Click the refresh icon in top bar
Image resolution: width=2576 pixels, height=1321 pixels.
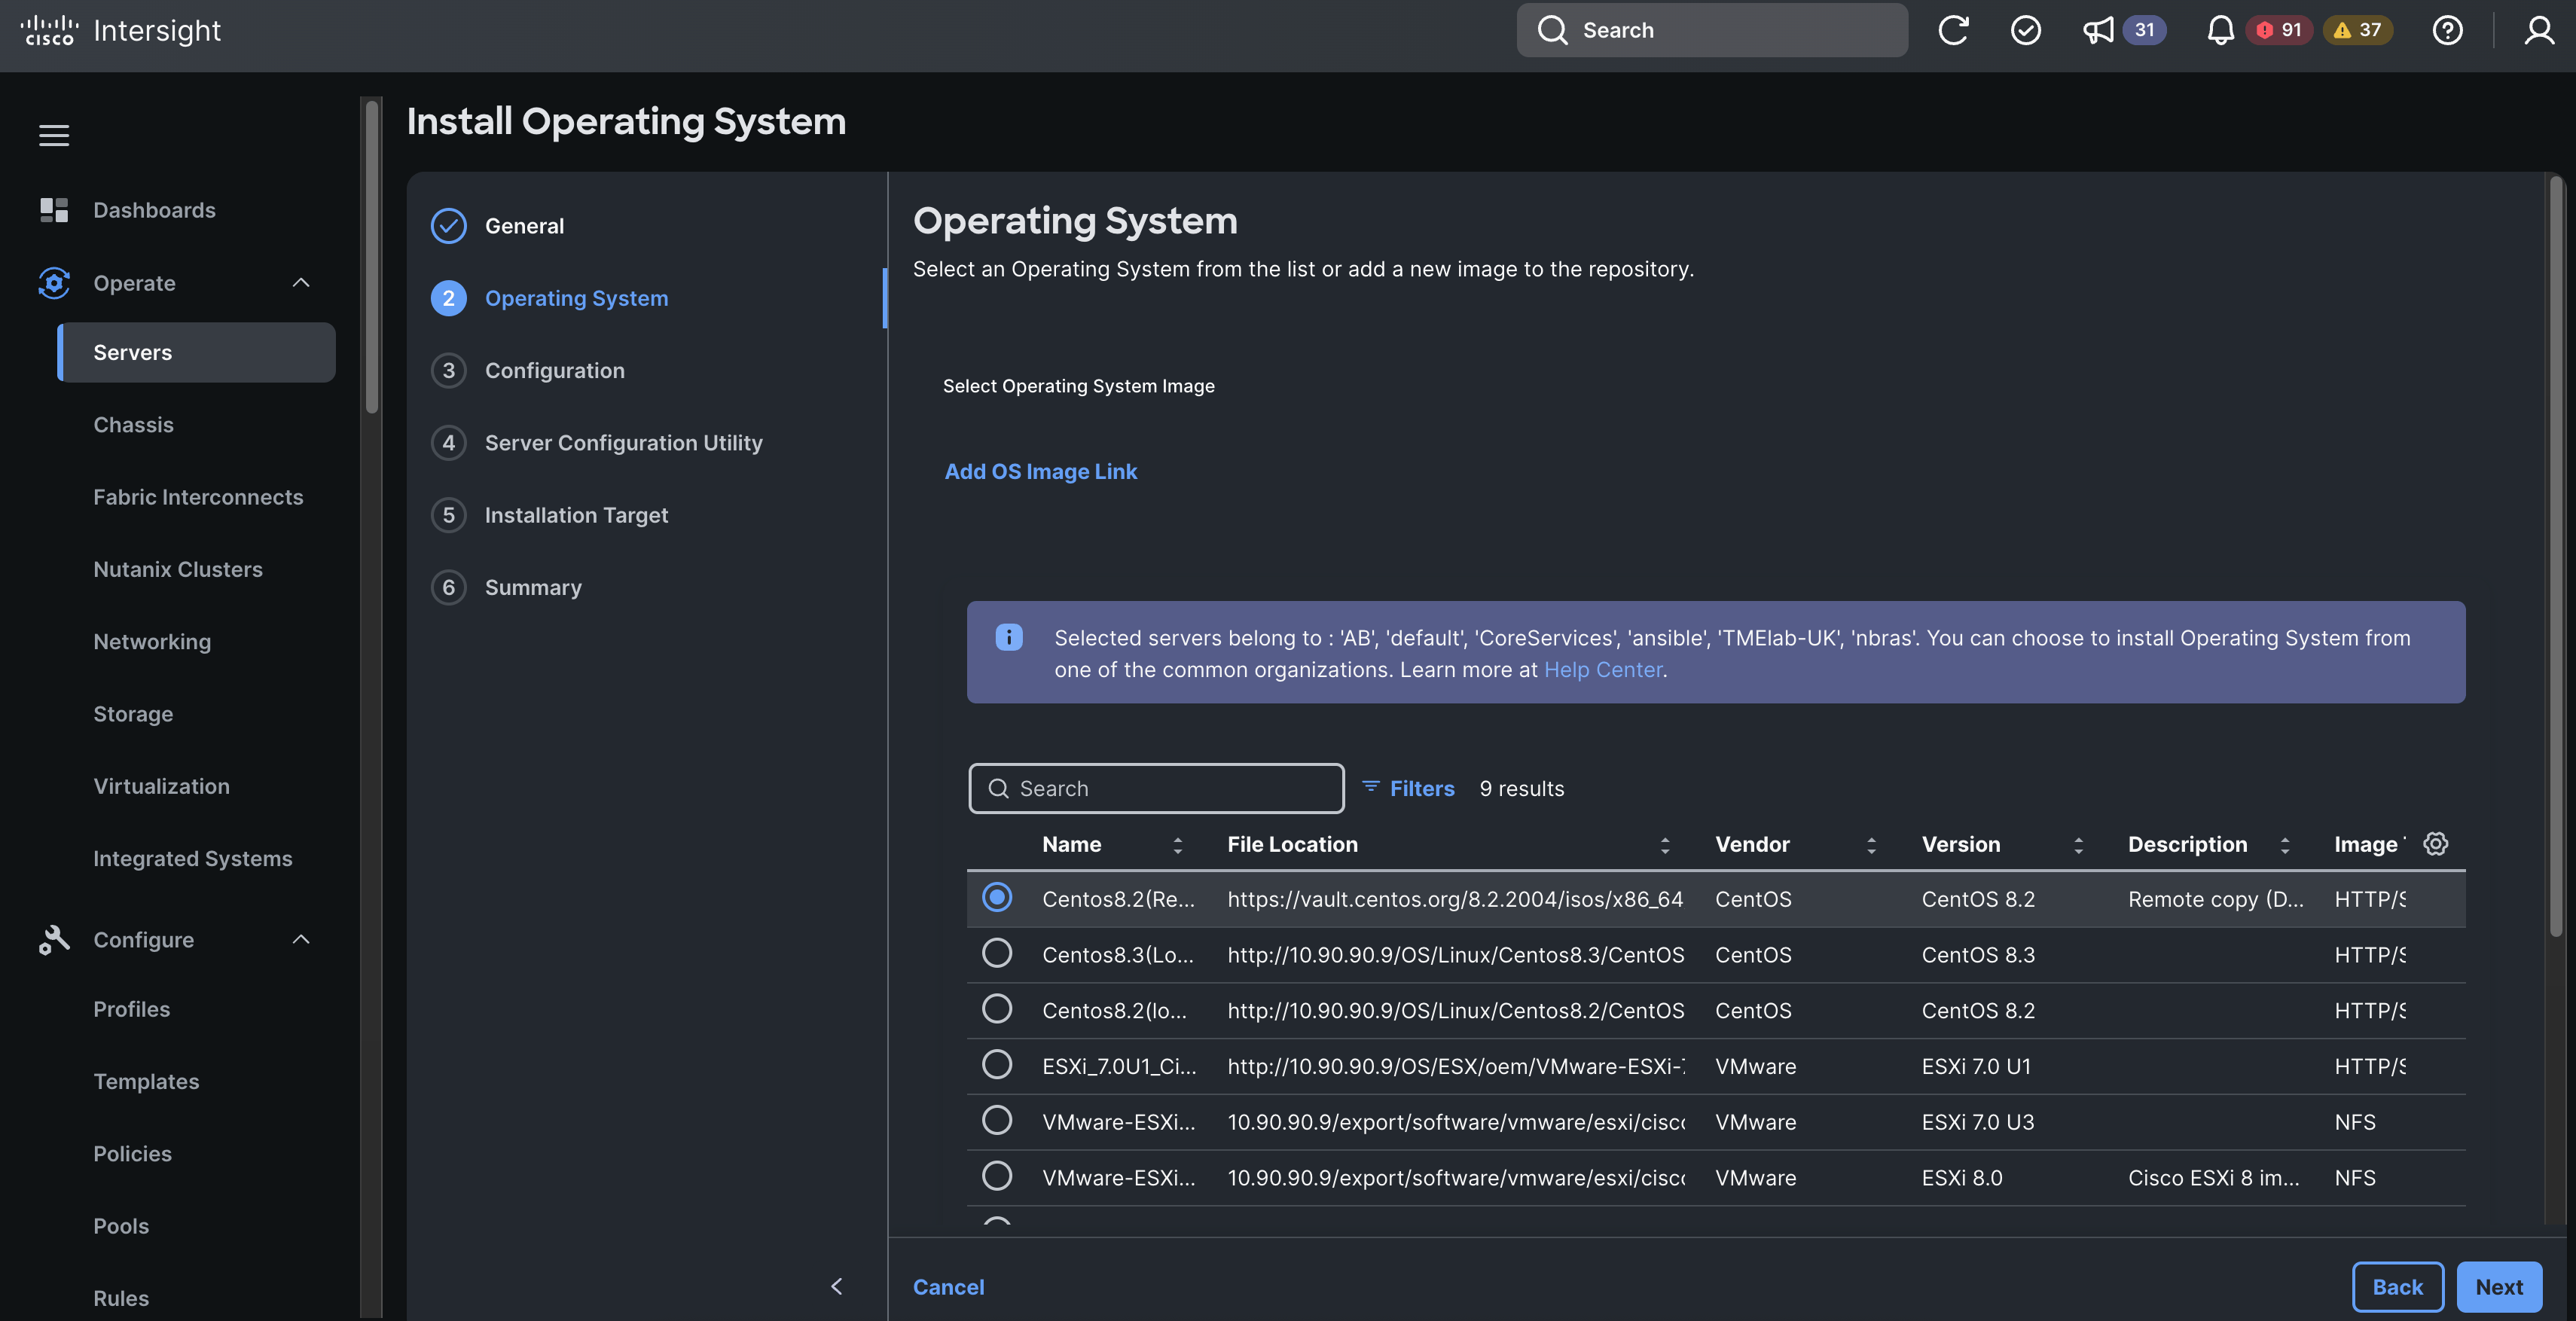(1952, 30)
